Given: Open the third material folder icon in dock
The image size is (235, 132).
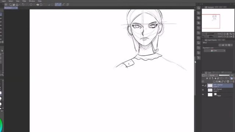Looking at the screenshot, I should pos(199,23).
